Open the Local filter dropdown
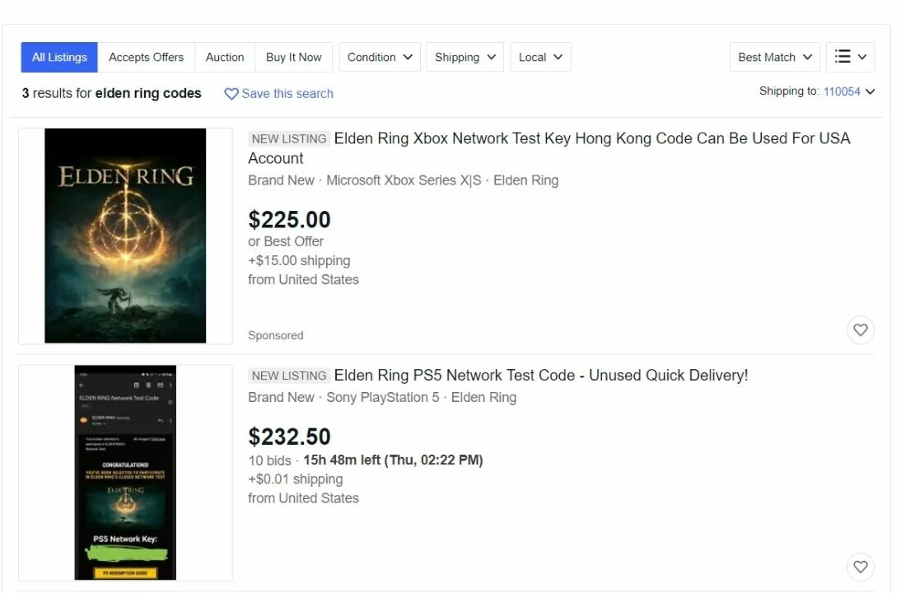 coord(540,57)
